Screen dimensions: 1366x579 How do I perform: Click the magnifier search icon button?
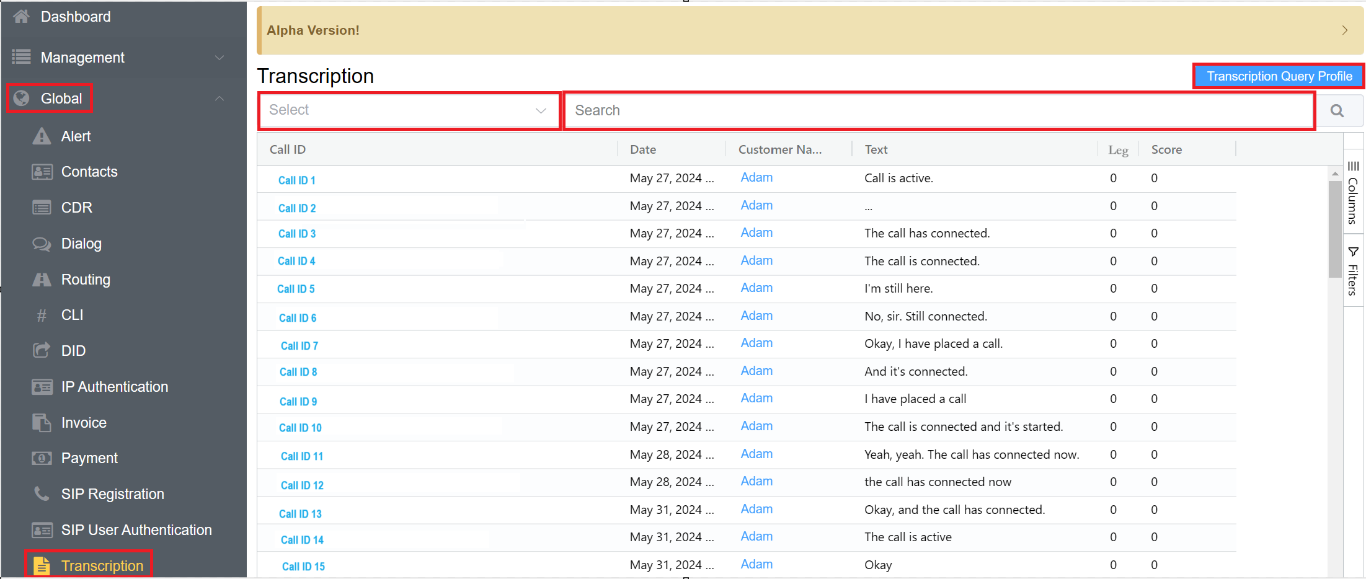(x=1337, y=111)
